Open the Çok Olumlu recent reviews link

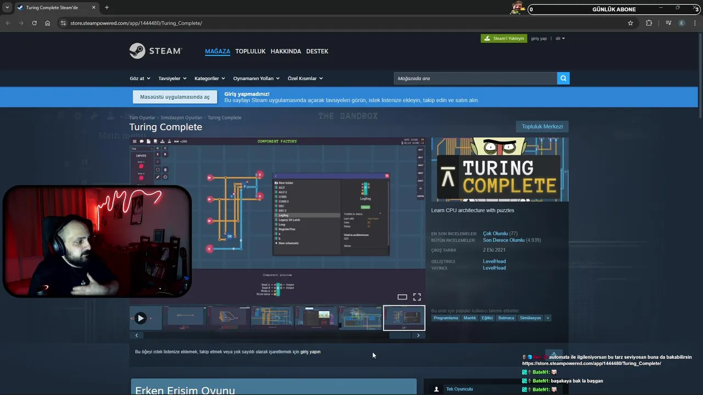(x=495, y=234)
